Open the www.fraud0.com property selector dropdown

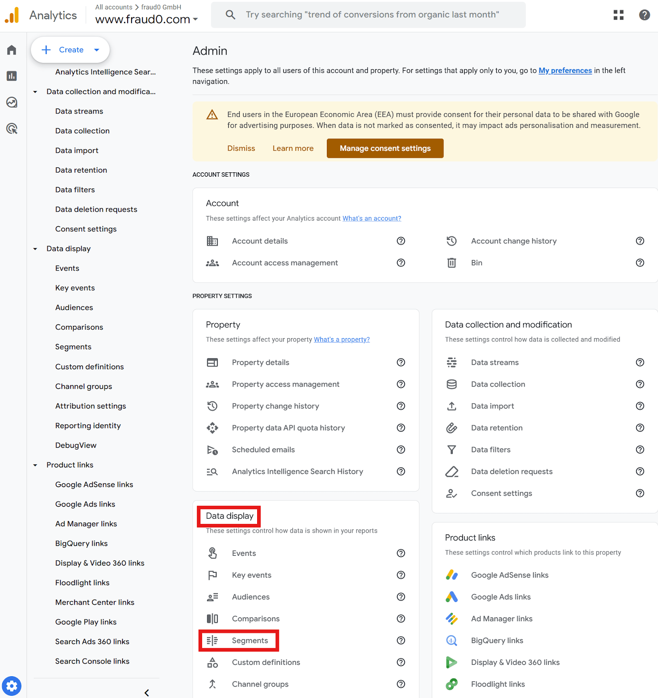pos(146,19)
